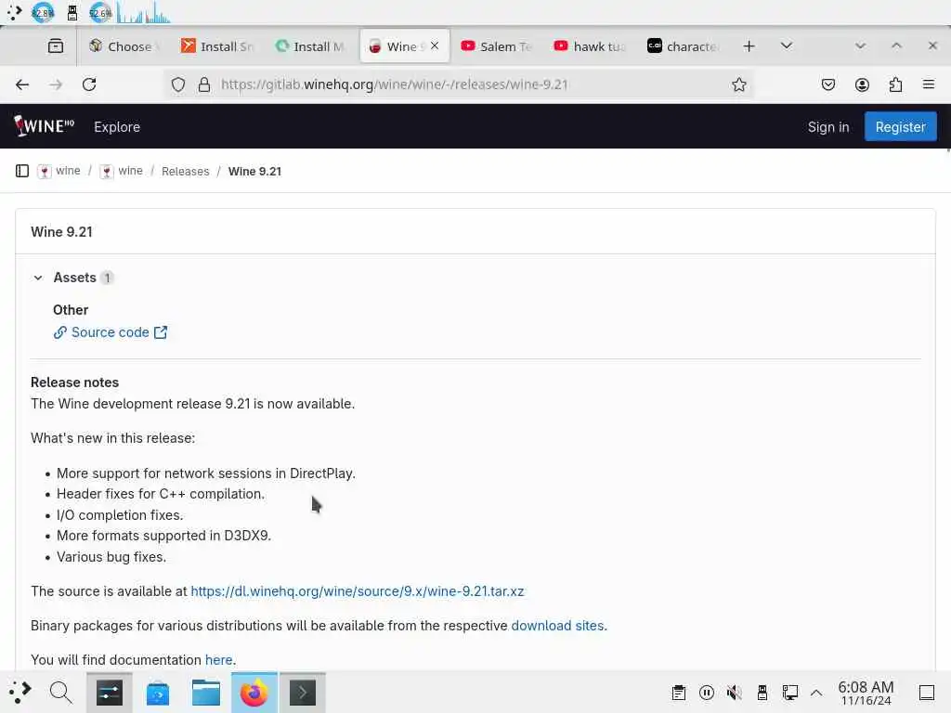Switch to the Install Sn tab
Viewport: 951px width, 713px height.
click(x=217, y=46)
